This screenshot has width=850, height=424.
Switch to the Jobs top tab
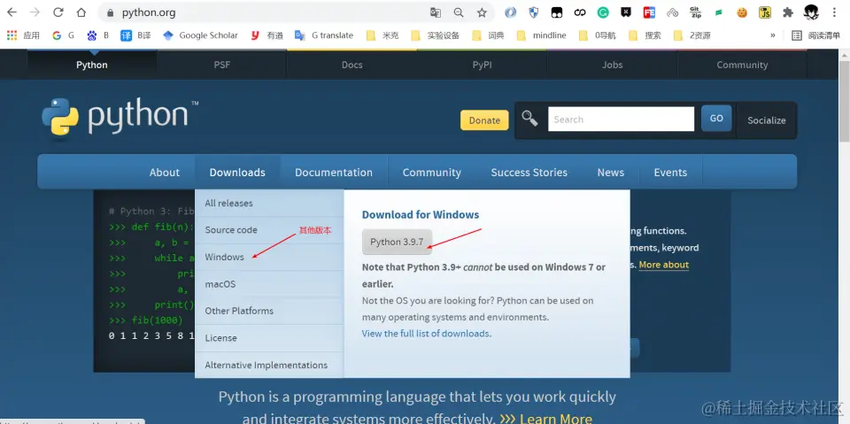[612, 65]
